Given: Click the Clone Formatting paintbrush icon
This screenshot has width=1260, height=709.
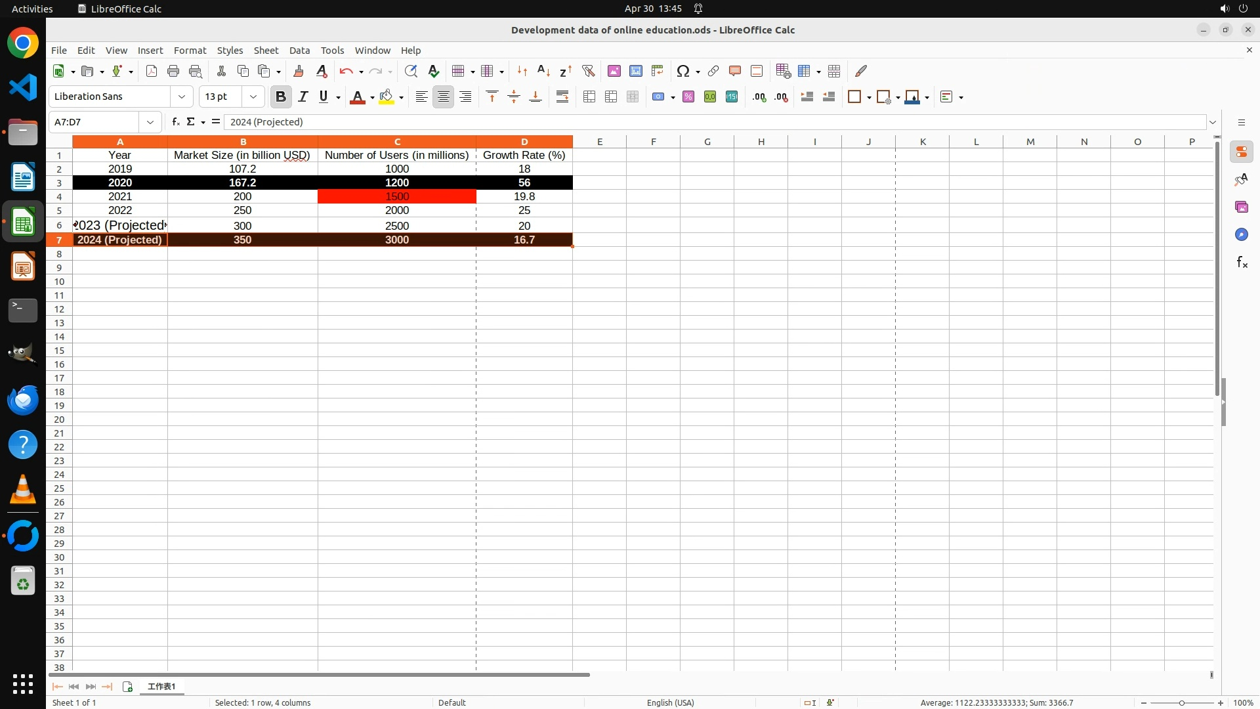Looking at the screenshot, I should pyautogui.click(x=299, y=71).
